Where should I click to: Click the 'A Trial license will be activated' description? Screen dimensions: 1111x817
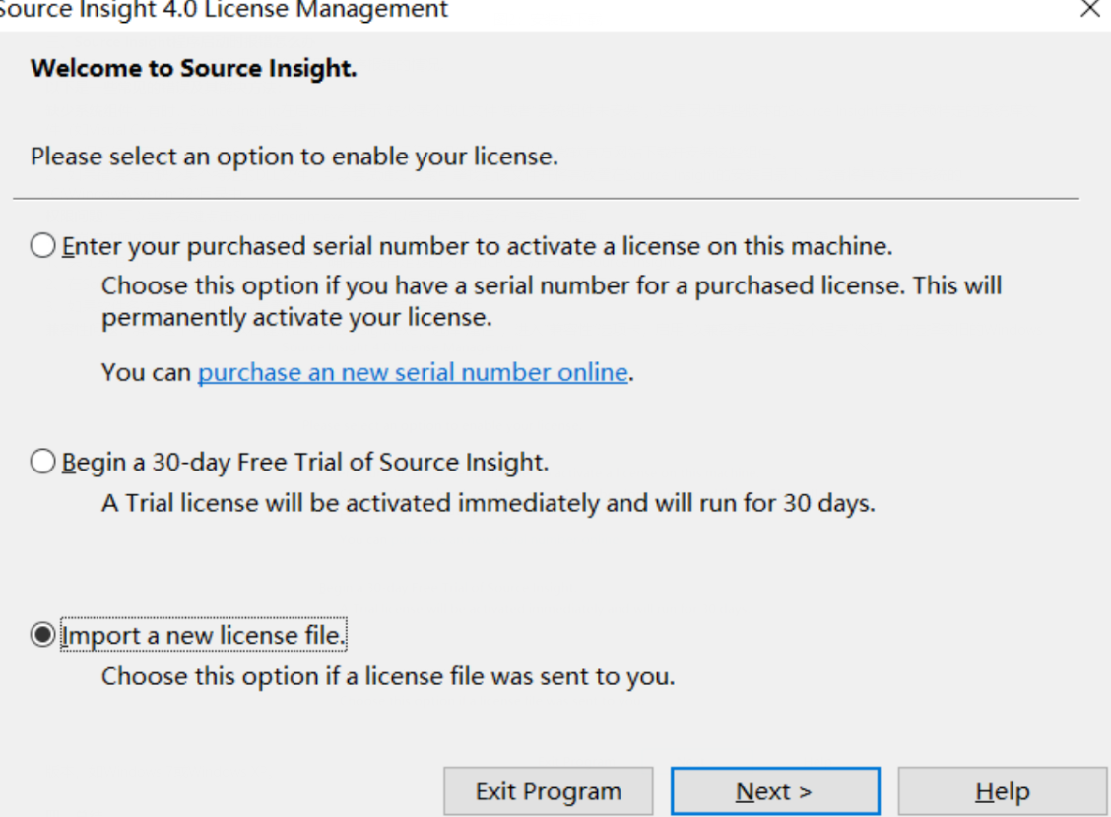click(489, 503)
